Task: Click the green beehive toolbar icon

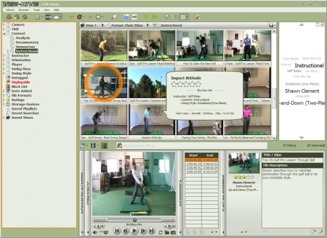Action: click(x=25, y=17)
